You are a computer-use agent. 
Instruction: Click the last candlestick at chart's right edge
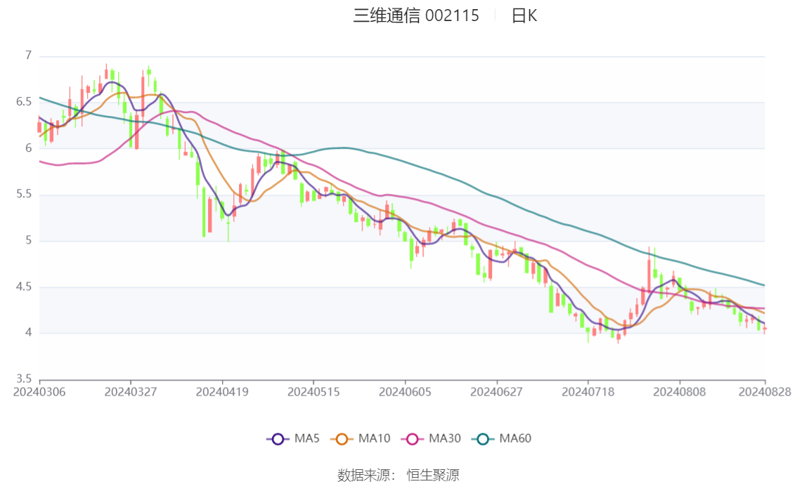(765, 329)
